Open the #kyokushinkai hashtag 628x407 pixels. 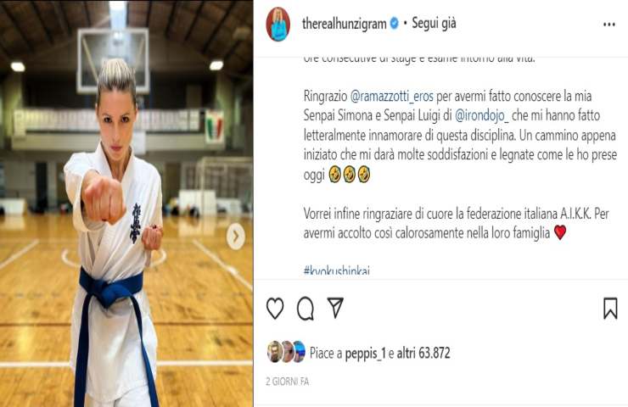[x=336, y=270]
